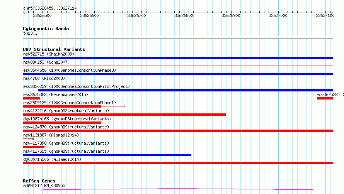Screen dimensions: 344x194
Task: Click variant label dgv1987n166 (gnomADStructuralVariants)
Action: [67, 119]
